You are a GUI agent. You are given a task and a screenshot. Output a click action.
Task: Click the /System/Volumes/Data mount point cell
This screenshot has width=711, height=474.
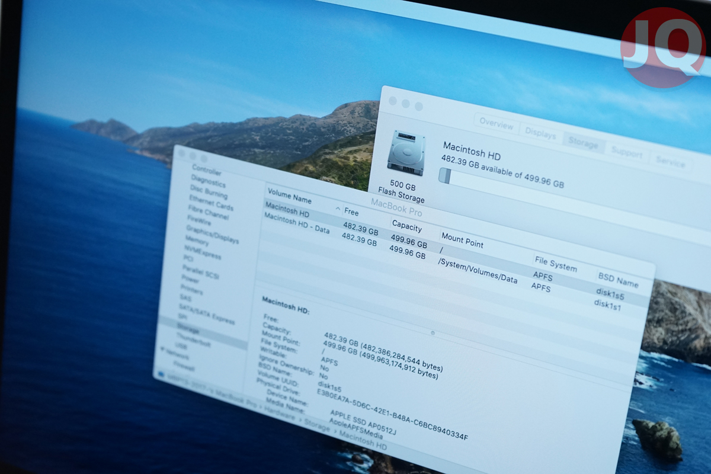click(477, 271)
